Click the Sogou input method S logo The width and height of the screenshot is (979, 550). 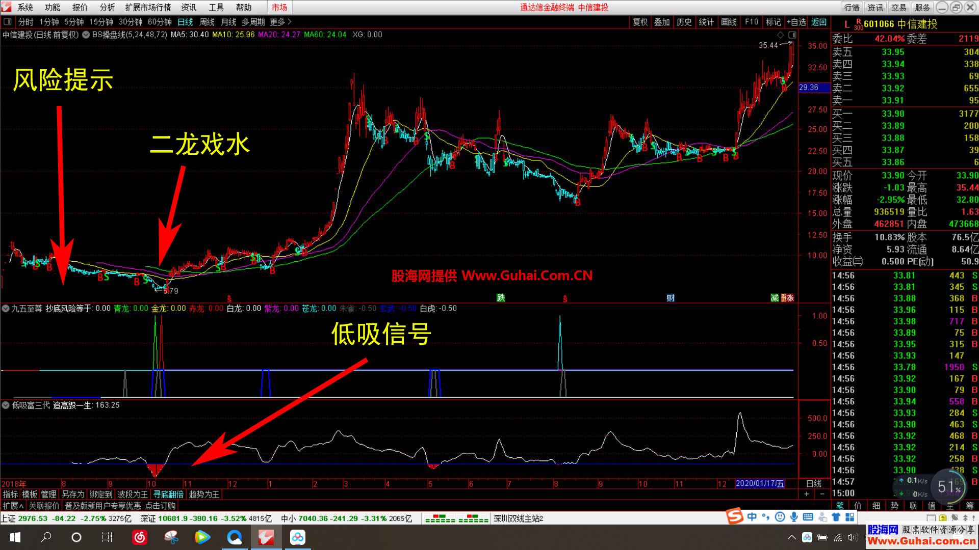click(735, 516)
